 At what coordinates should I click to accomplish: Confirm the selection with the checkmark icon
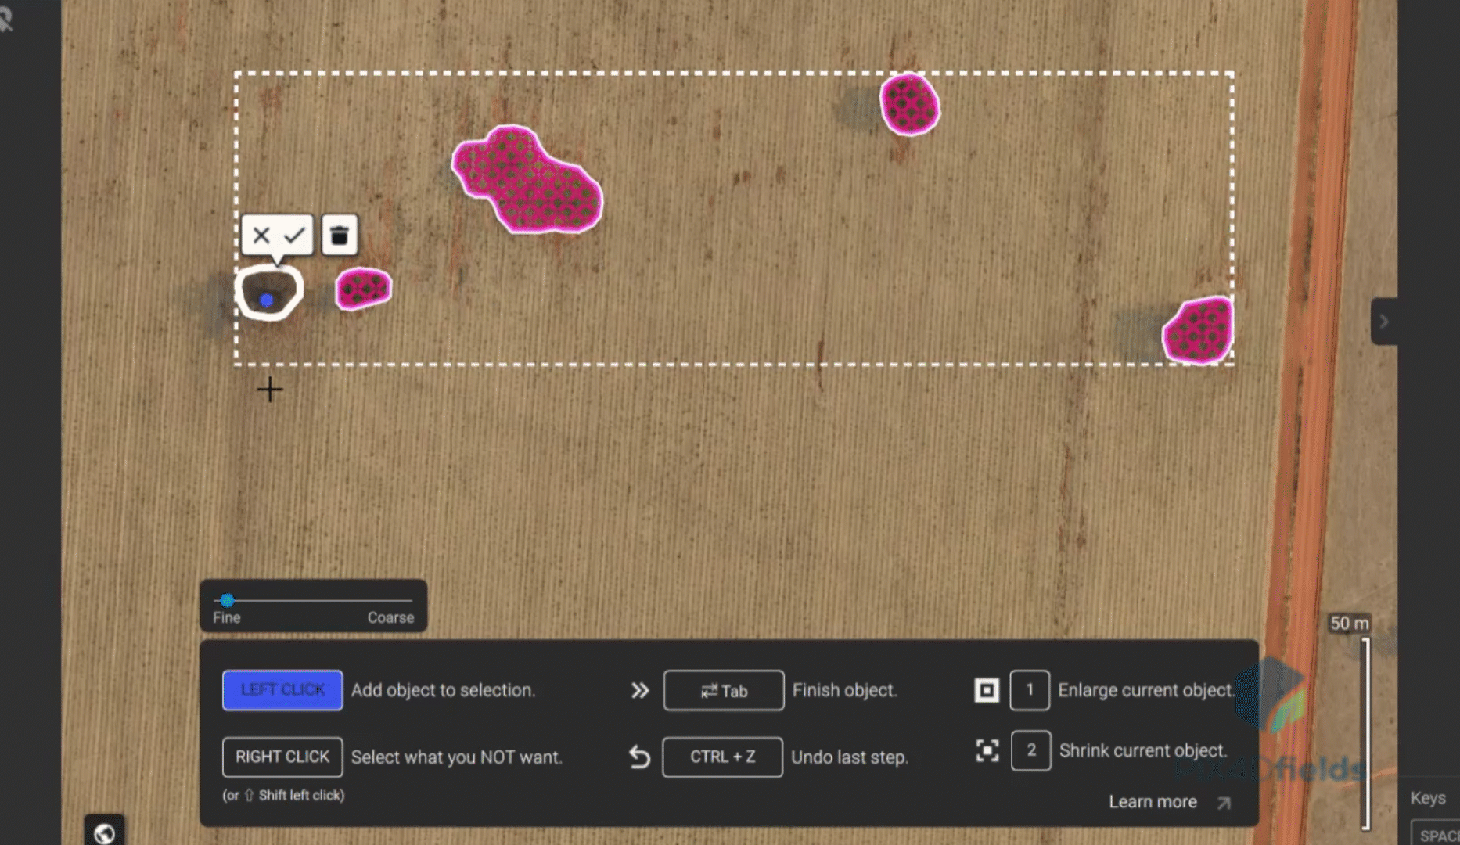coord(295,236)
